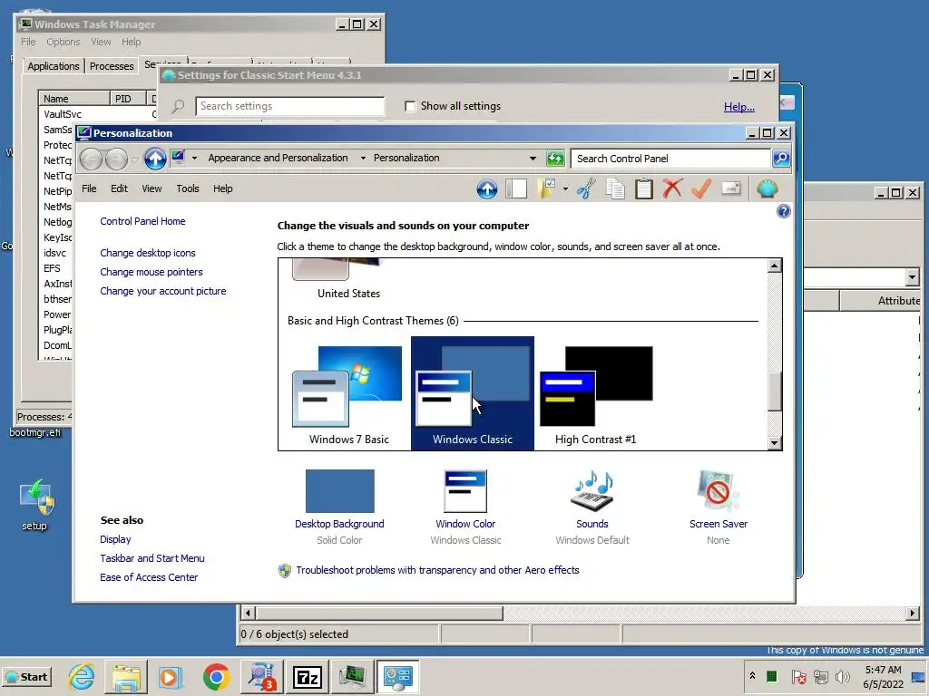The image size is (929, 696).
Task: Click the Action Center flag tray icon
Action: click(x=798, y=676)
